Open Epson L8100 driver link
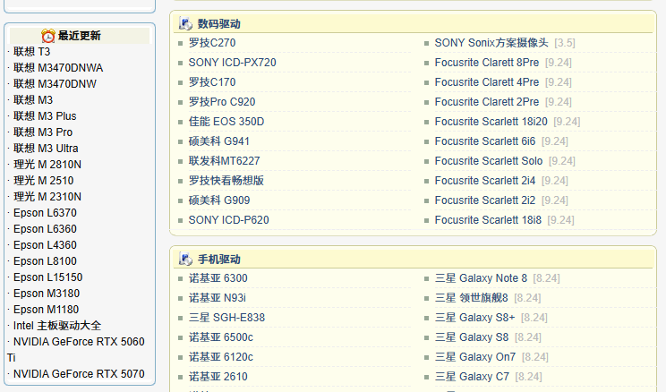 (45, 261)
